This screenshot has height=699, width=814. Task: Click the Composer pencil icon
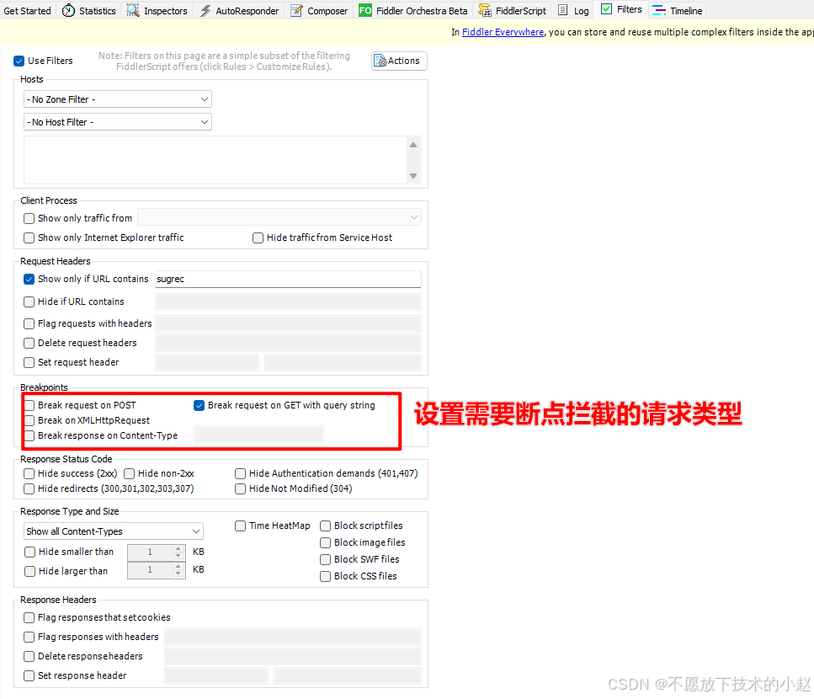[296, 10]
